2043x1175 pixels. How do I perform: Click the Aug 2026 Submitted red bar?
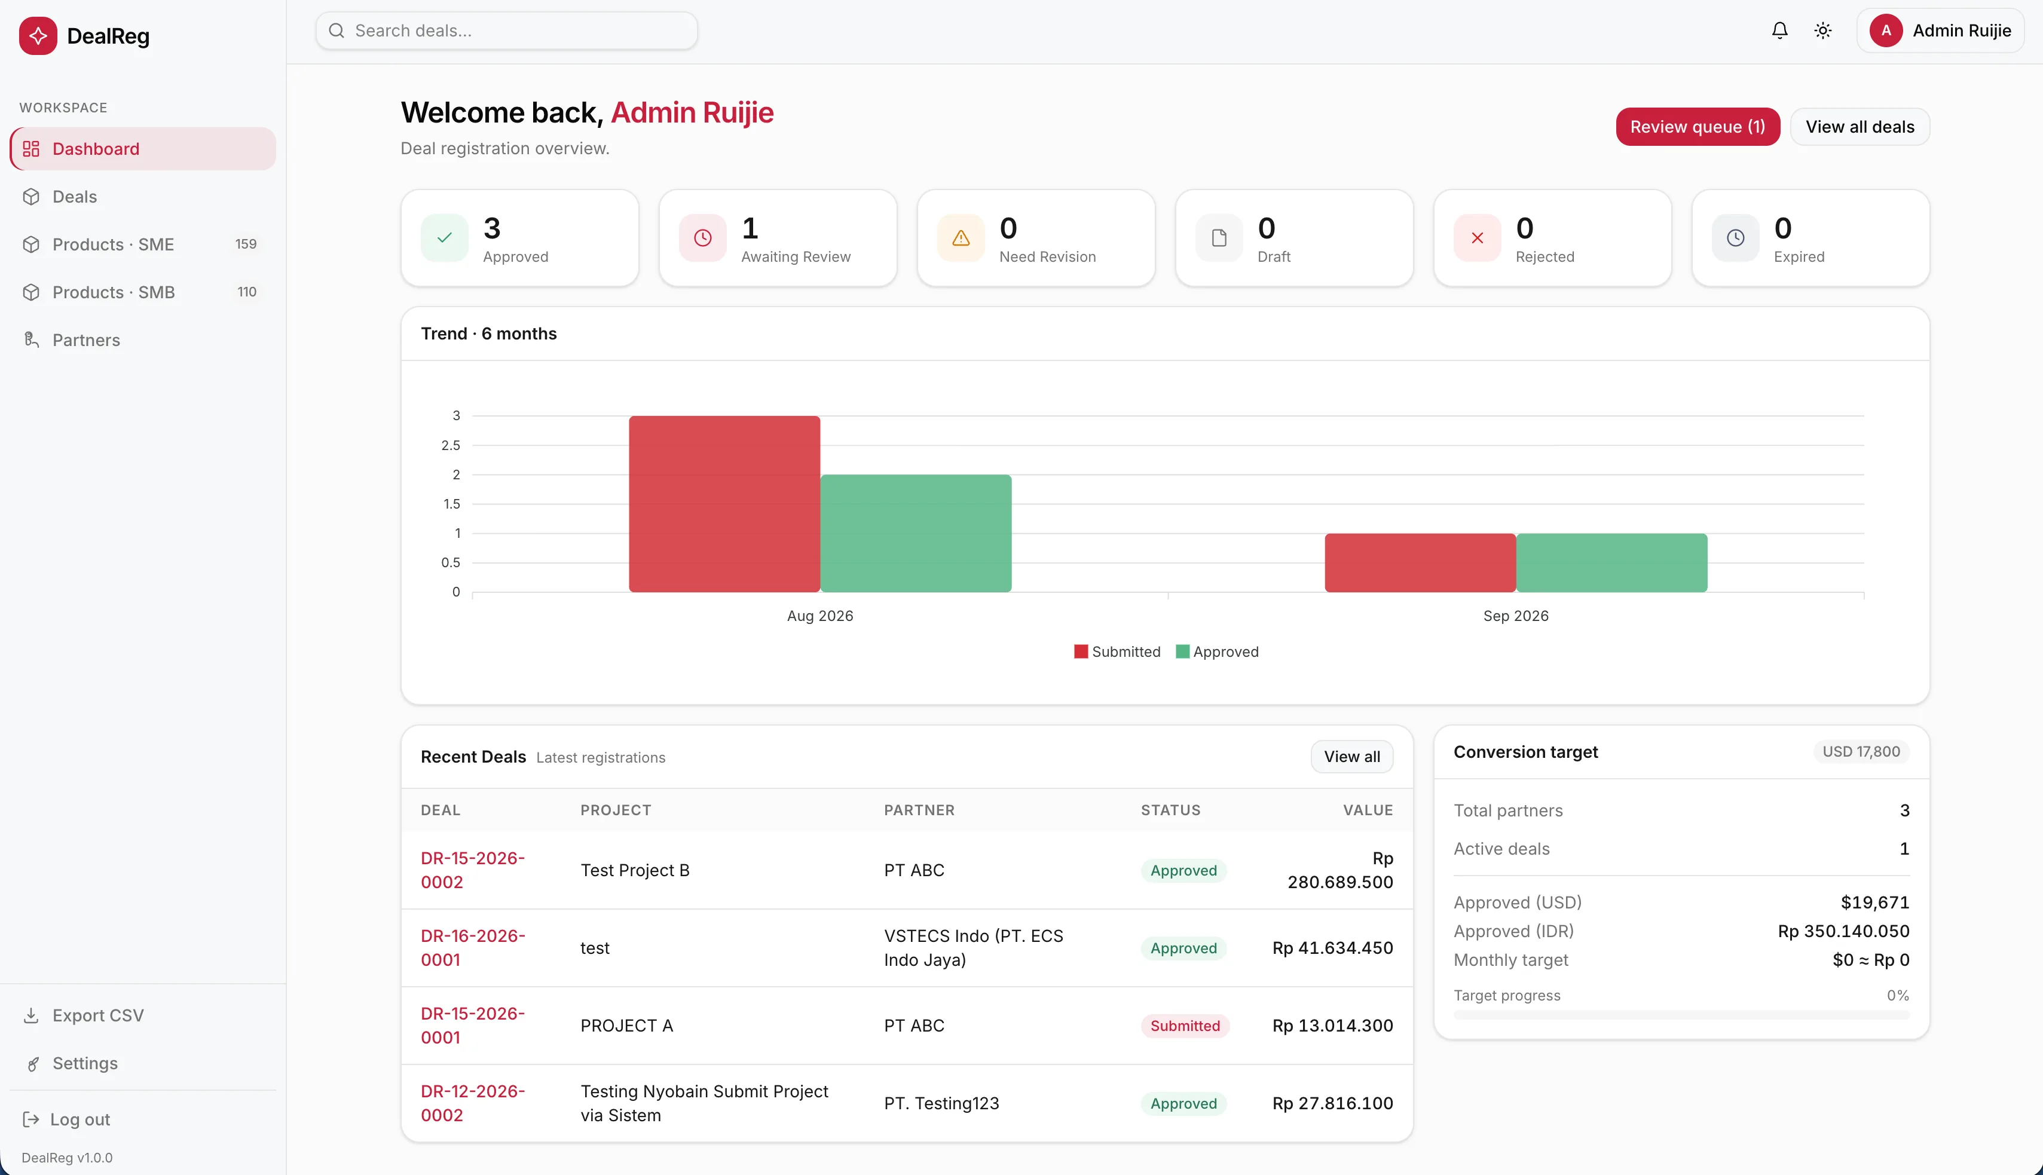[x=724, y=504]
